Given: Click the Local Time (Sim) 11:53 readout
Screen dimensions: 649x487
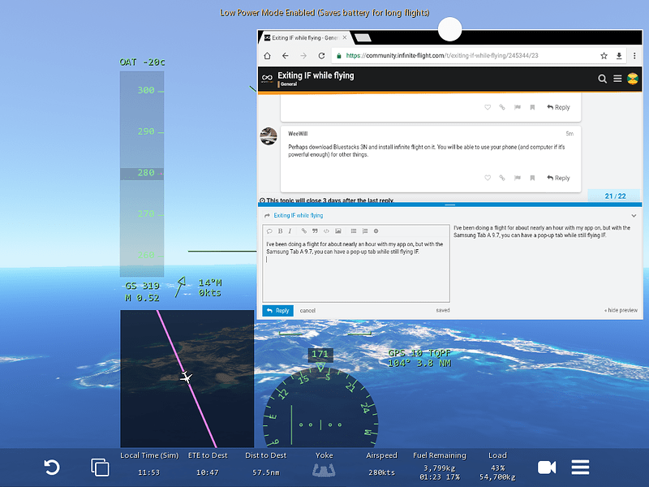Looking at the screenshot, I should (149, 464).
